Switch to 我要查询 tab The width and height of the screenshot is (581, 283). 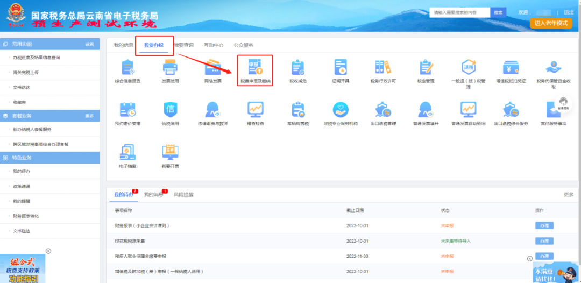point(184,45)
